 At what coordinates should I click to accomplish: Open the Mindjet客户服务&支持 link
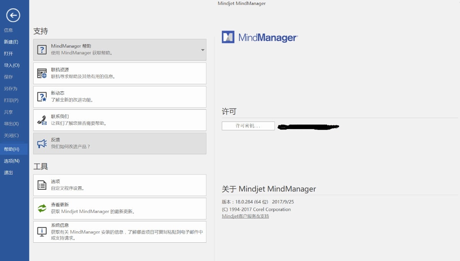(245, 216)
